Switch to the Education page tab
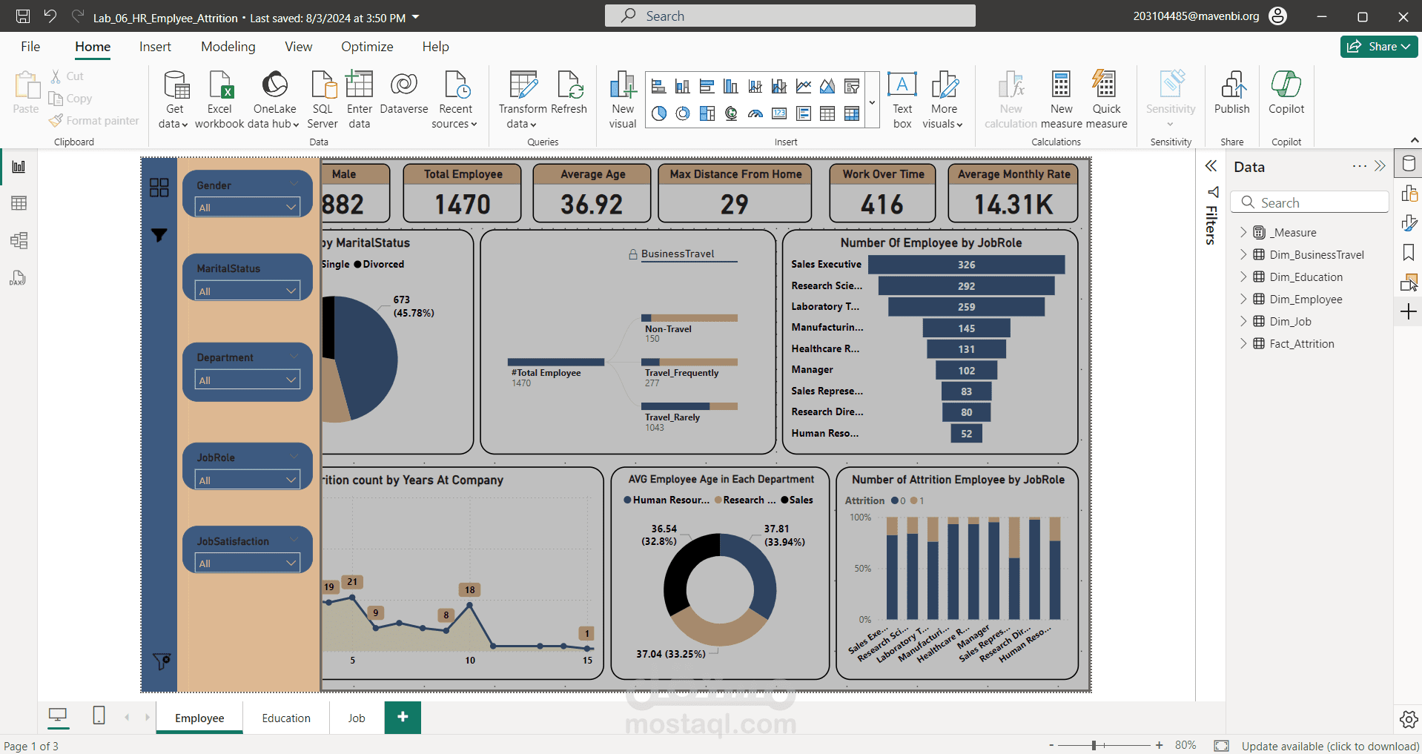 [286, 718]
